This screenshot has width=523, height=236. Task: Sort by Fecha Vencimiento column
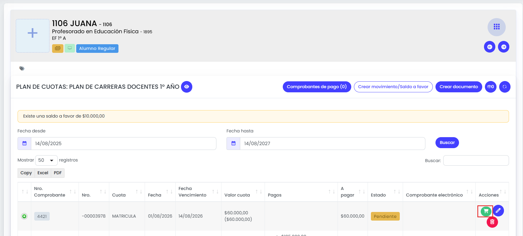pyautogui.click(x=198, y=192)
